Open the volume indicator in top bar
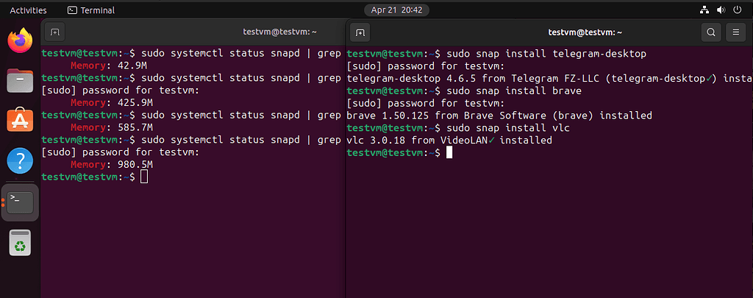753x298 pixels. pyautogui.click(x=721, y=10)
